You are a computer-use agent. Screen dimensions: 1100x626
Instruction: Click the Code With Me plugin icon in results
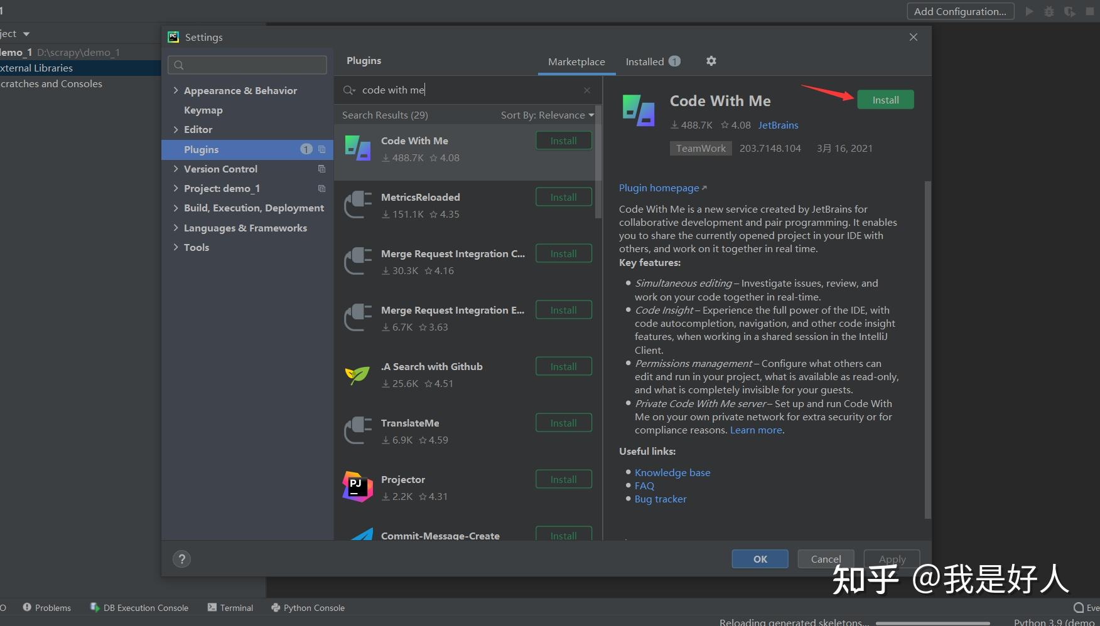pyautogui.click(x=358, y=149)
